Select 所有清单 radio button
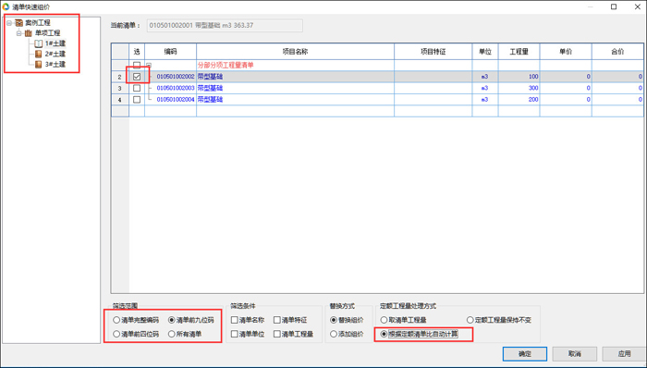Viewport: 647px width, 368px height. pos(172,334)
